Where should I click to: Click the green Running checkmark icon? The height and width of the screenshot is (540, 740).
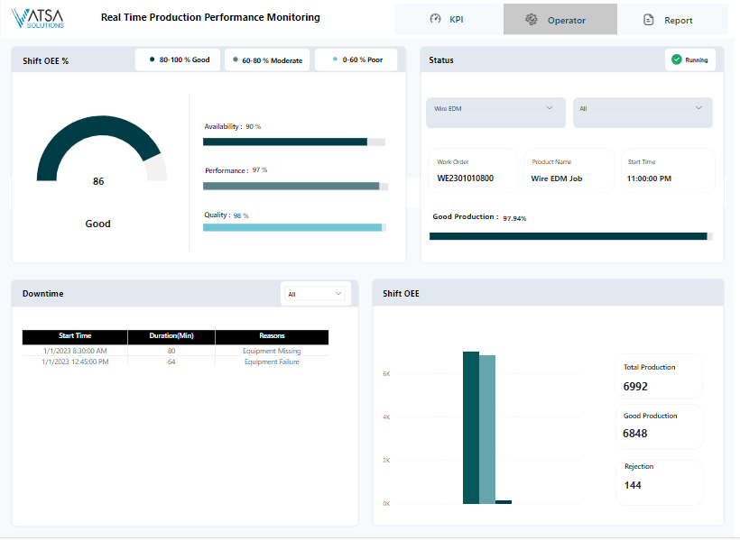(677, 59)
